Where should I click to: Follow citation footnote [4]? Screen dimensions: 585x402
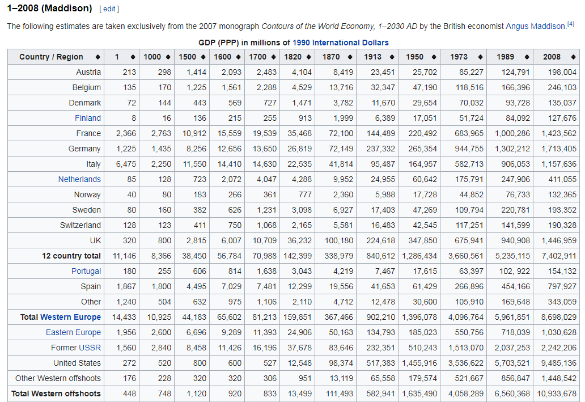tap(570, 24)
